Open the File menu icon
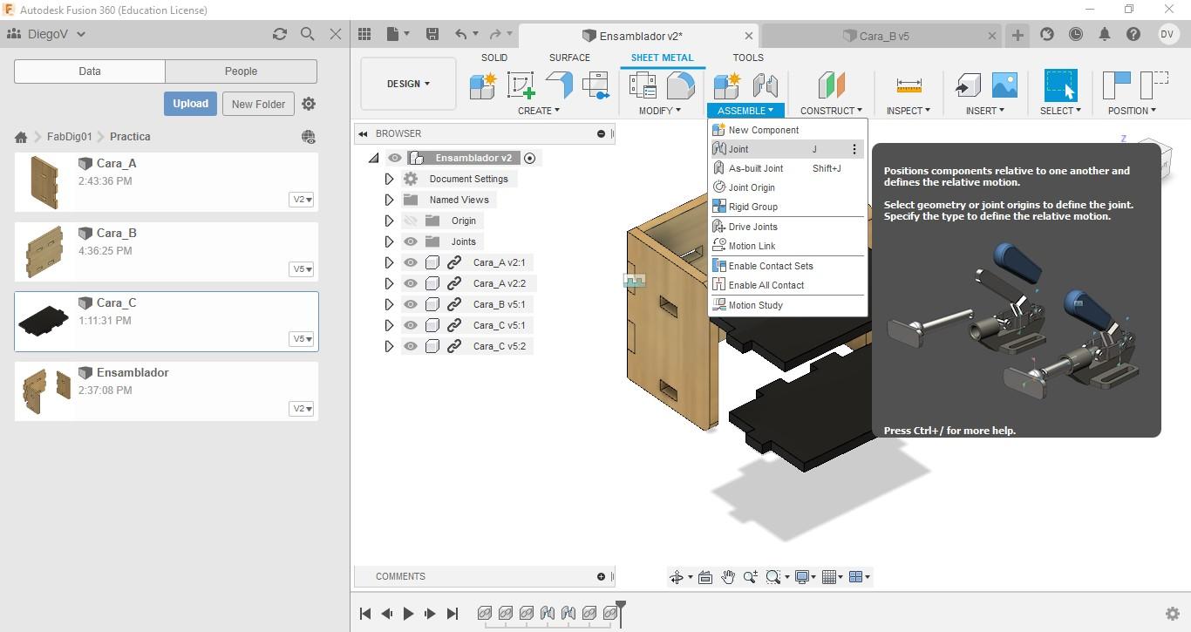1191x632 pixels. point(397,34)
